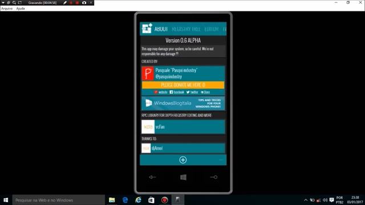Select the ABOUT tab
The image size is (365, 205).
tap(161, 29)
